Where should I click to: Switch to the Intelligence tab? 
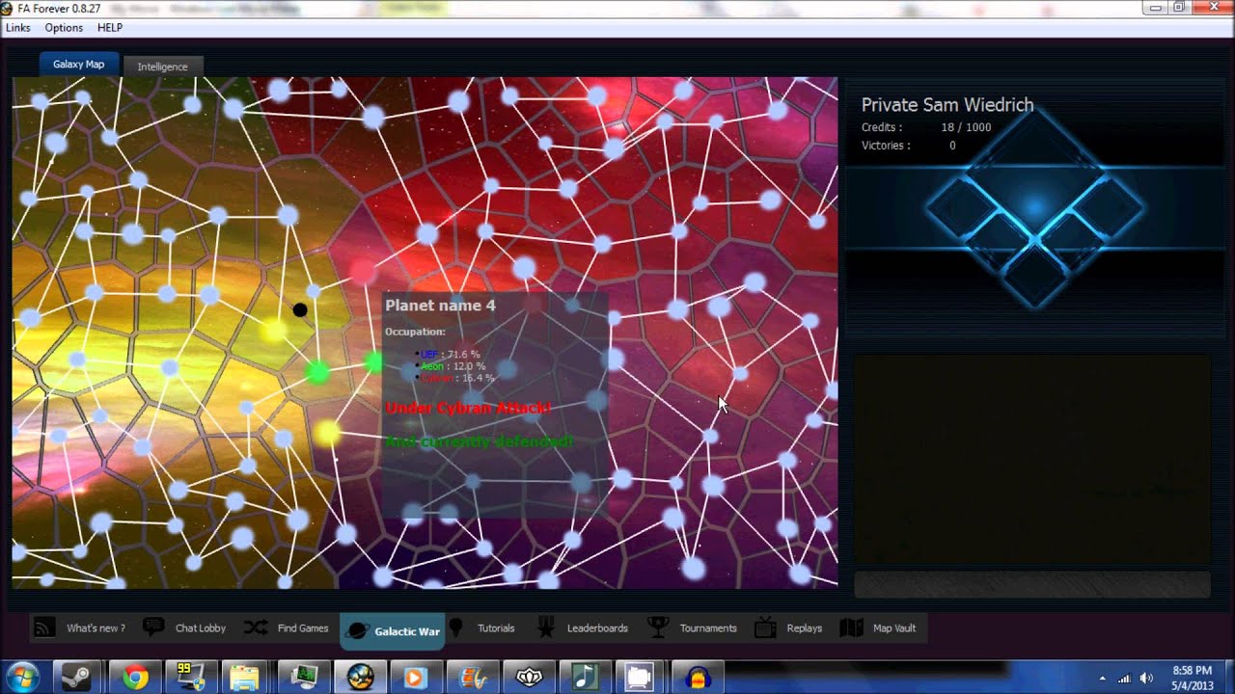162,67
